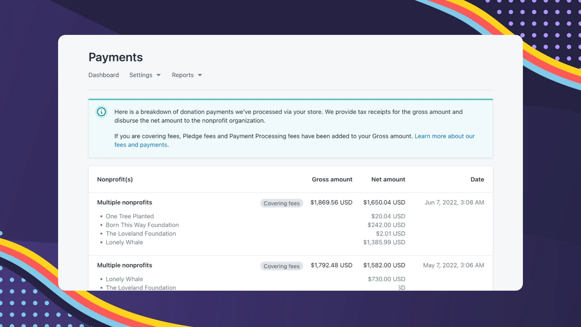Open the Settings dropdown menu
The height and width of the screenshot is (327, 581).
[145, 75]
